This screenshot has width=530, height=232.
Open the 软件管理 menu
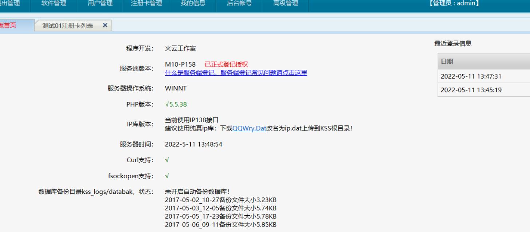pyautogui.click(x=53, y=4)
